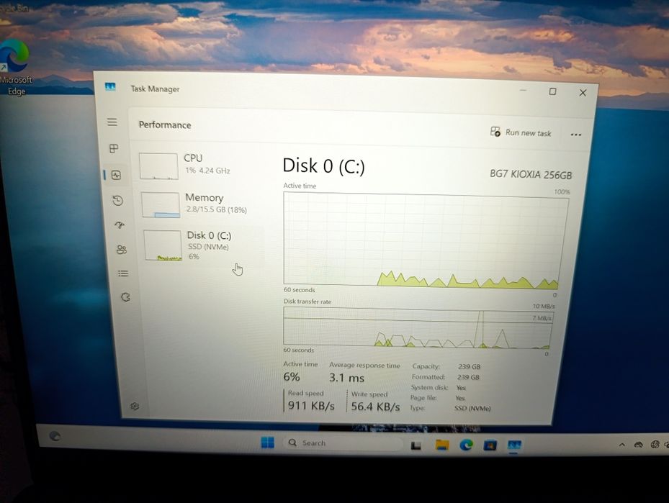The height and width of the screenshot is (503, 669).
Task: Open Task Manager hamburger navigation menu
Action: pos(112,122)
